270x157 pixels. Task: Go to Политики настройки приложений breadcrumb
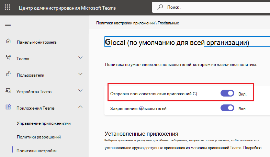tap(125, 23)
